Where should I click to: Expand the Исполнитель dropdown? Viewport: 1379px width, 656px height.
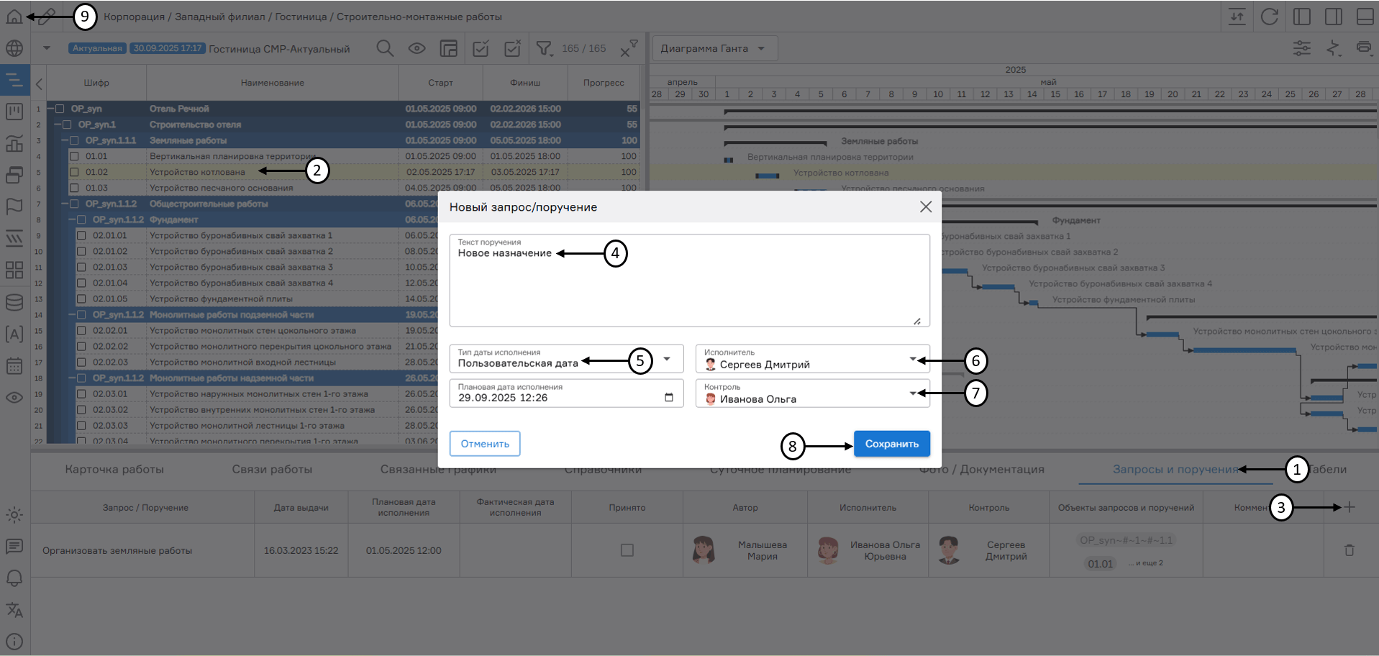click(x=912, y=359)
